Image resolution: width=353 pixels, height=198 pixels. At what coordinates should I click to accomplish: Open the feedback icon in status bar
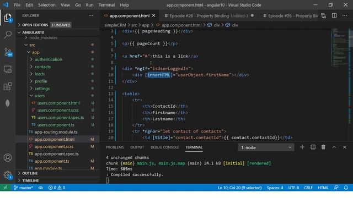pos(336,188)
